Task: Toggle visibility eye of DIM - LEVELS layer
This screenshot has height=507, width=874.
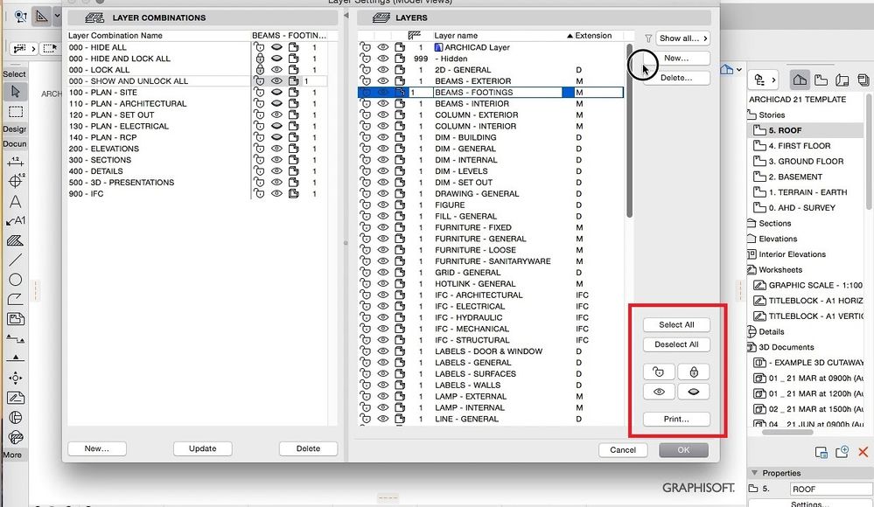Action: coord(383,171)
